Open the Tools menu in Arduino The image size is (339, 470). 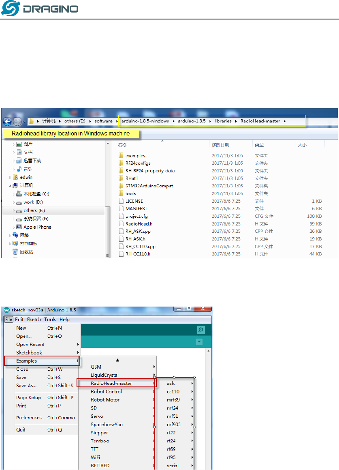point(50,319)
